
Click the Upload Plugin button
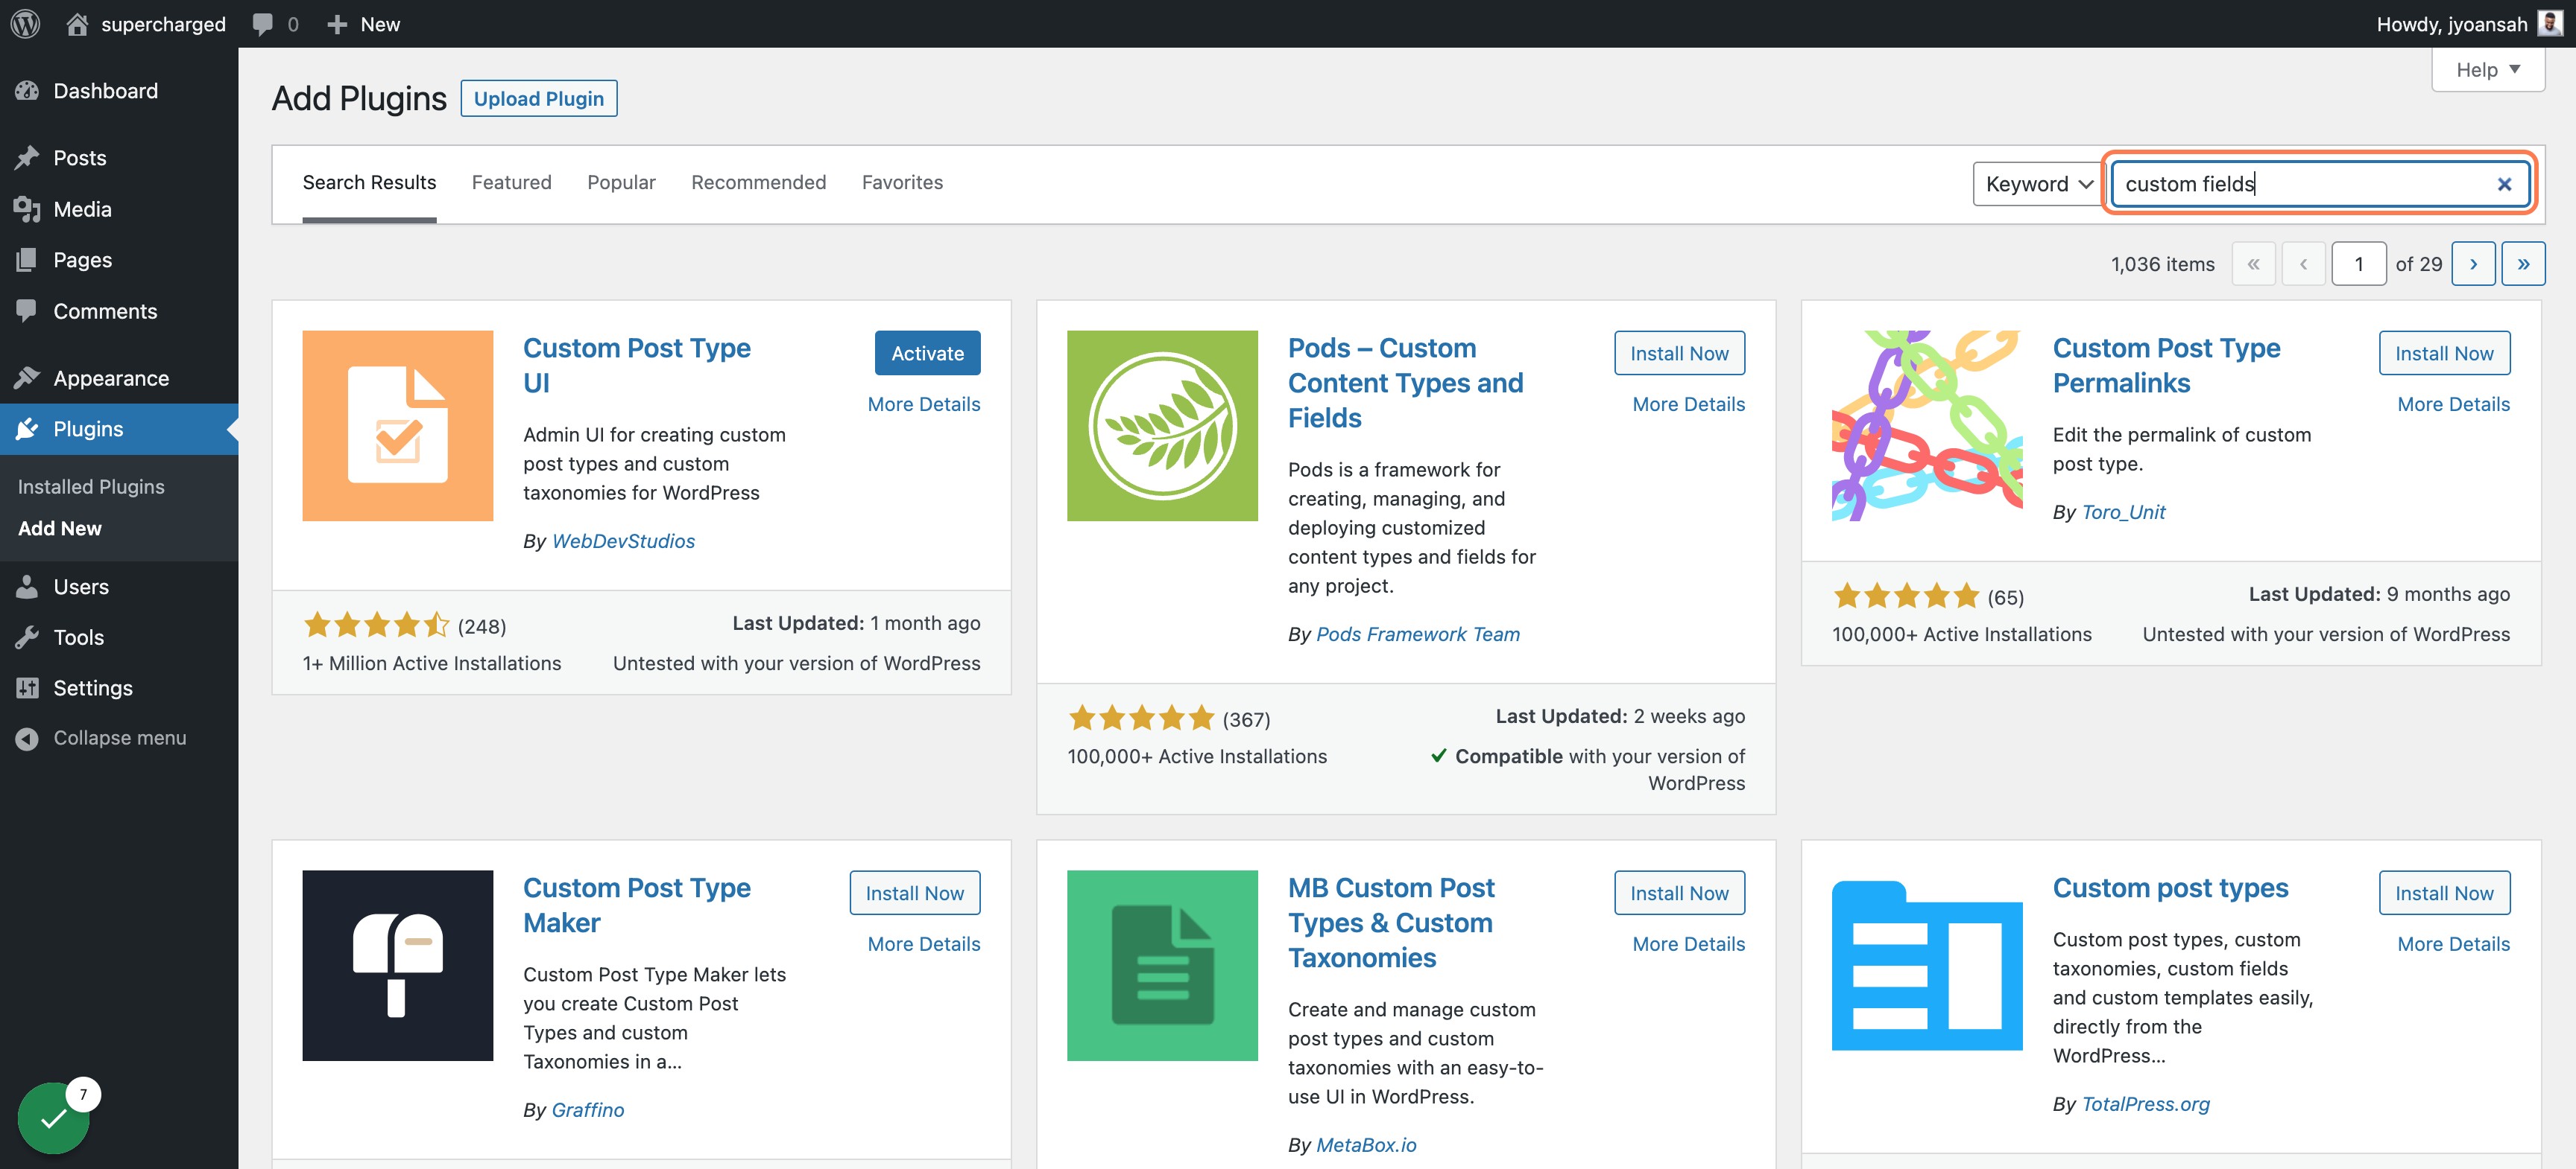pos(538,98)
